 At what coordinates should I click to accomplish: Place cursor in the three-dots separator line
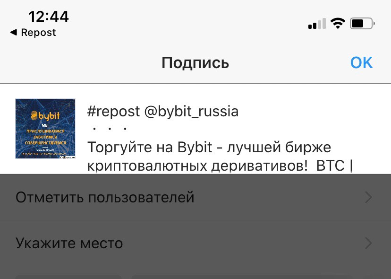(110, 129)
